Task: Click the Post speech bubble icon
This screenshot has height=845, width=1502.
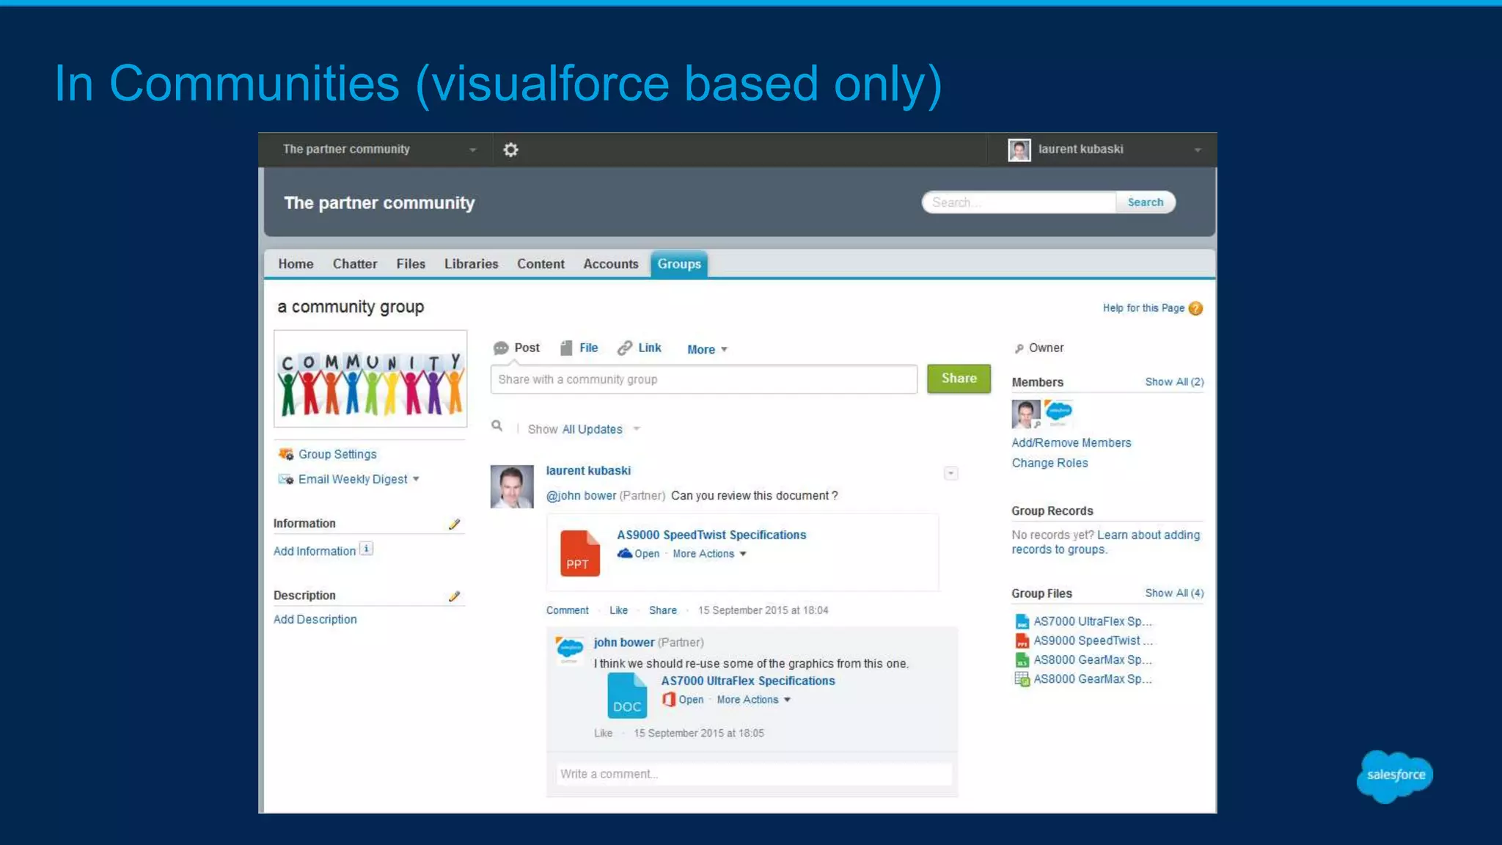Action: (x=501, y=348)
